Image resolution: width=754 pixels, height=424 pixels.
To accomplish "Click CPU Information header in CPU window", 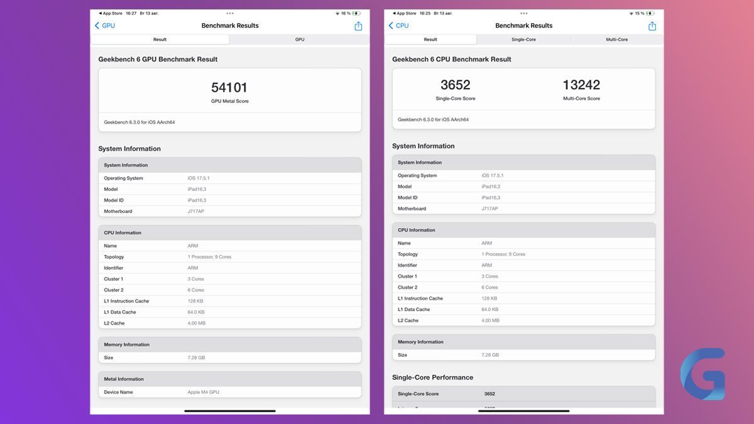I will [524, 230].
